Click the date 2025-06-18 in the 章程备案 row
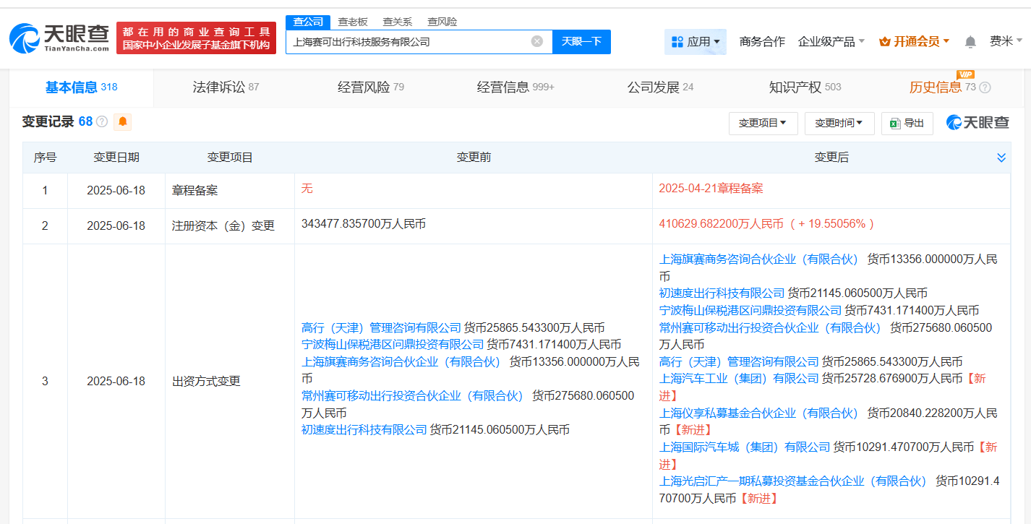 116,191
